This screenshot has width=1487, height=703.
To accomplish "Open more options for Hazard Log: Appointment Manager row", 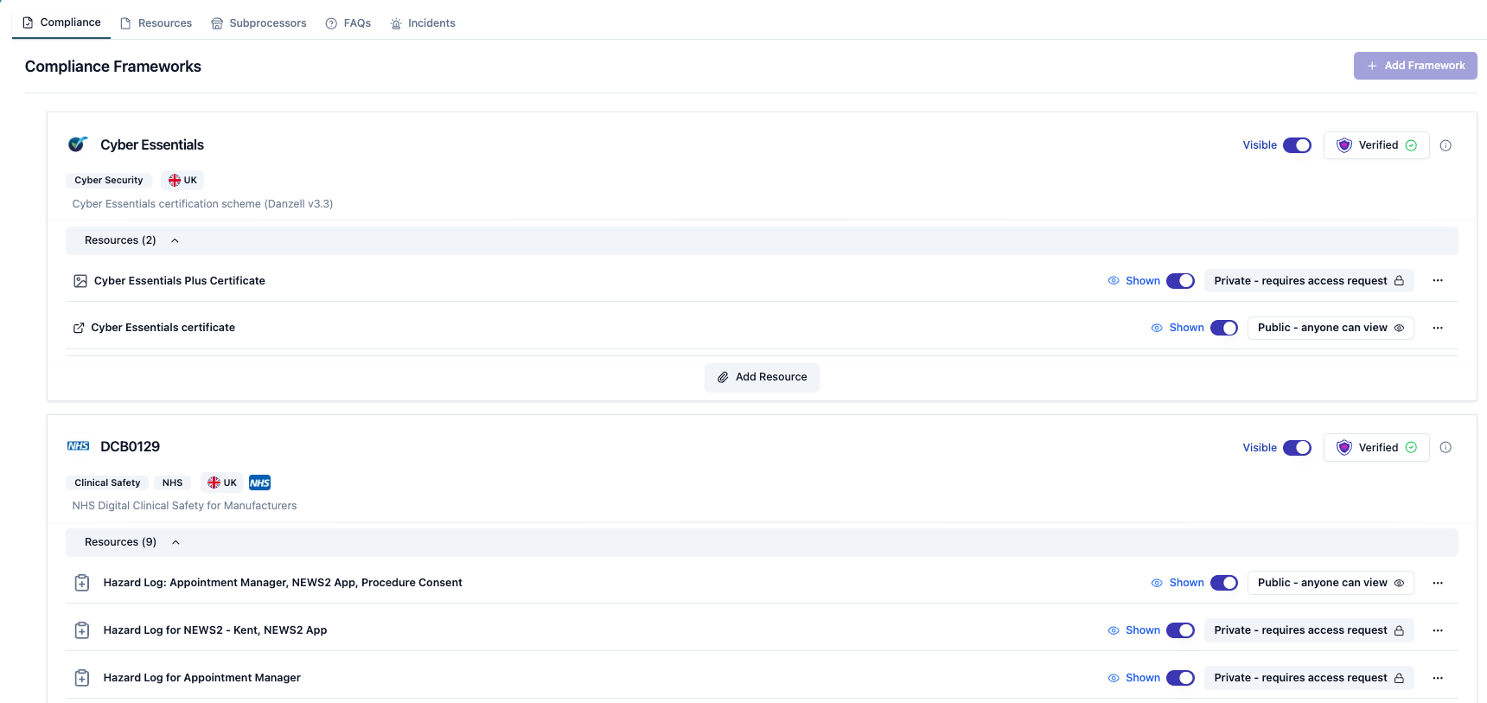I will pyautogui.click(x=1438, y=583).
